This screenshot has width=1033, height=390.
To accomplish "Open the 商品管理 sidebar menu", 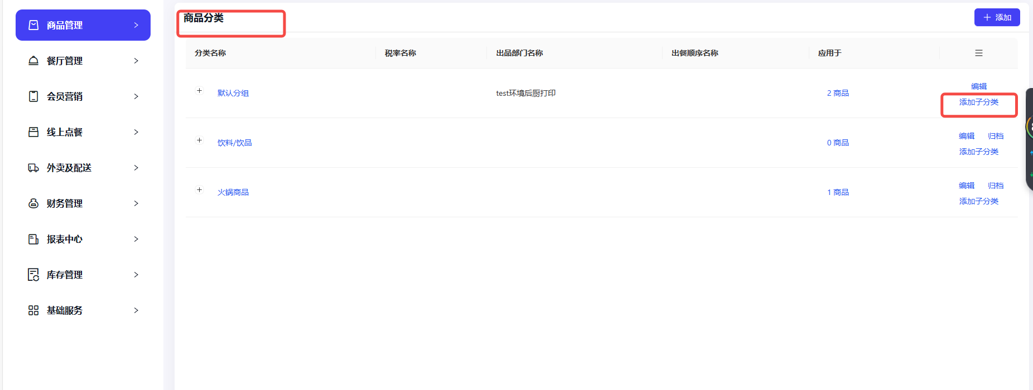I will pyautogui.click(x=83, y=25).
